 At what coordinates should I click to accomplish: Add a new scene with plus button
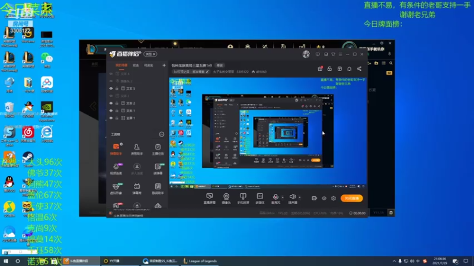click(164, 65)
